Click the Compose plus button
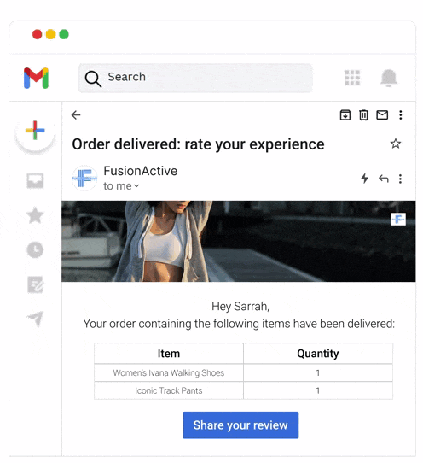The image size is (423, 463). click(x=35, y=130)
